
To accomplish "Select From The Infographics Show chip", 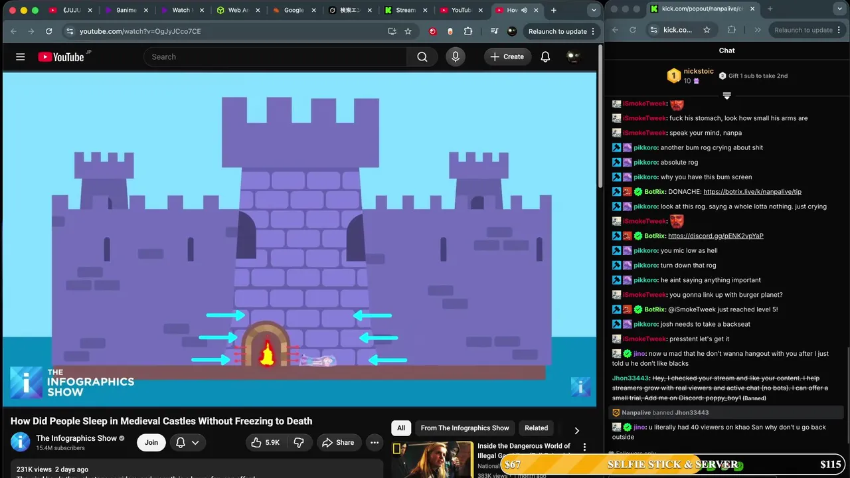I will [465, 428].
